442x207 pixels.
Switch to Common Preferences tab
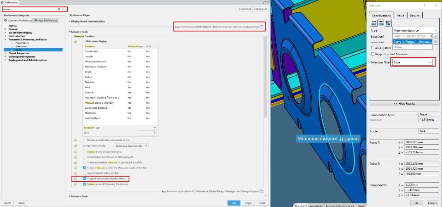tap(18, 21)
